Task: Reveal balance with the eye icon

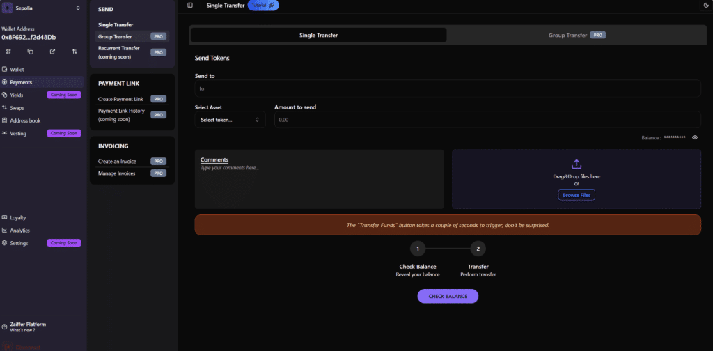Action: (x=695, y=137)
